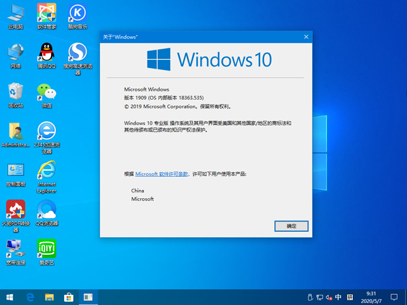Open the Recycle Bin (回收站) icon

pyautogui.click(x=16, y=95)
